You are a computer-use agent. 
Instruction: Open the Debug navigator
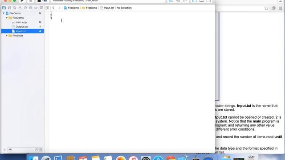point(31,8)
